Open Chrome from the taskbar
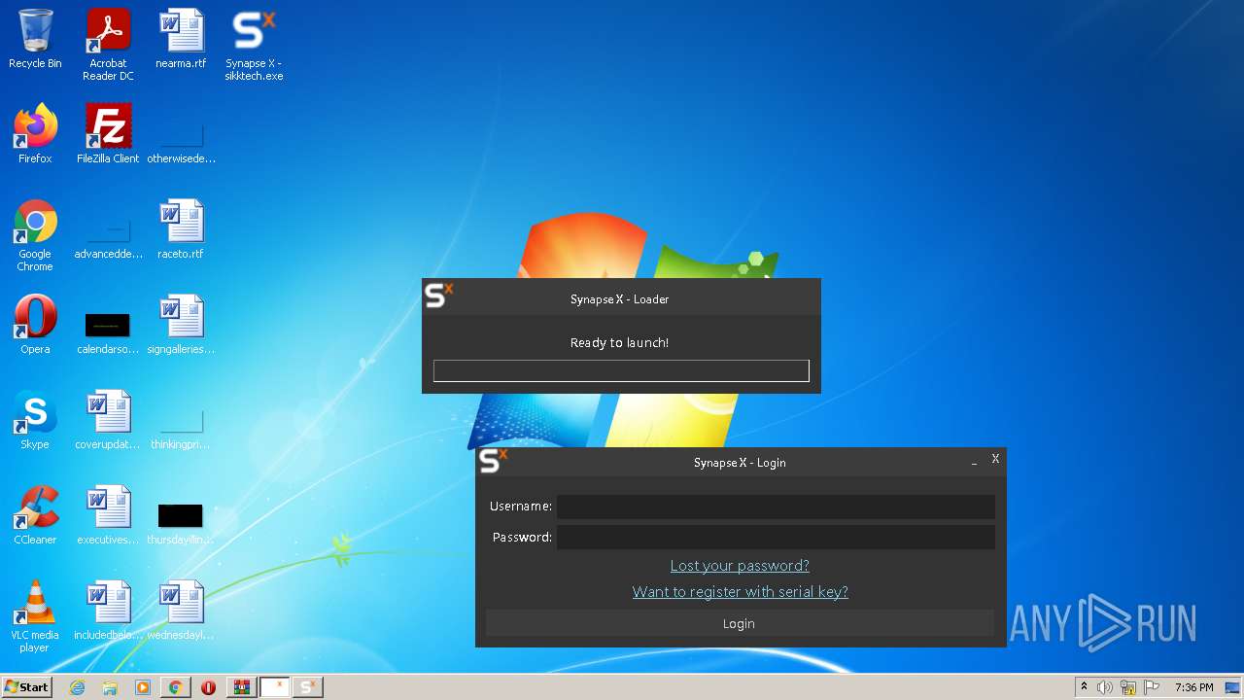This screenshot has width=1244, height=700. coord(175,687)
